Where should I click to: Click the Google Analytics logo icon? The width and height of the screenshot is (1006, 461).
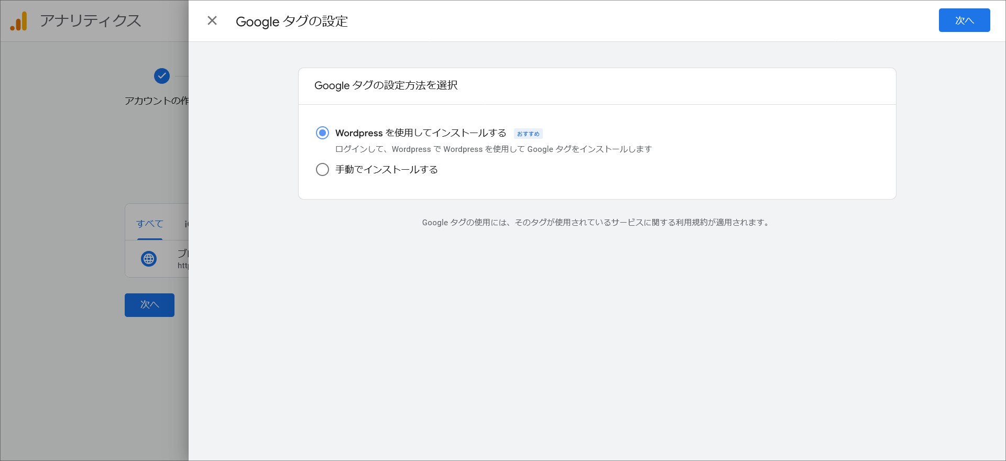pos(18,21)
